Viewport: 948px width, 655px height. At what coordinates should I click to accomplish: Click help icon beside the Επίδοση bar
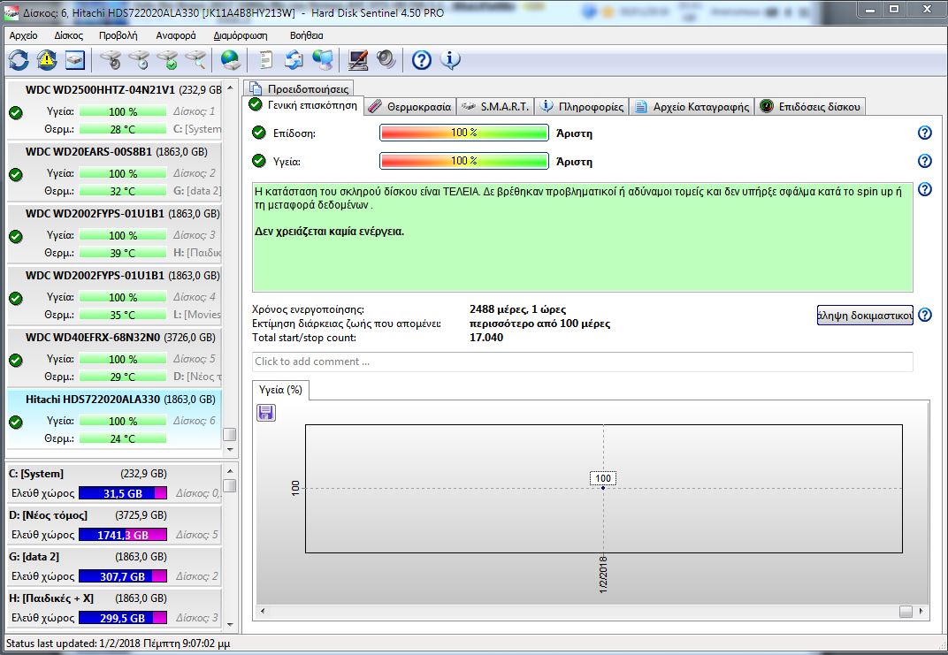coord(924,133)
